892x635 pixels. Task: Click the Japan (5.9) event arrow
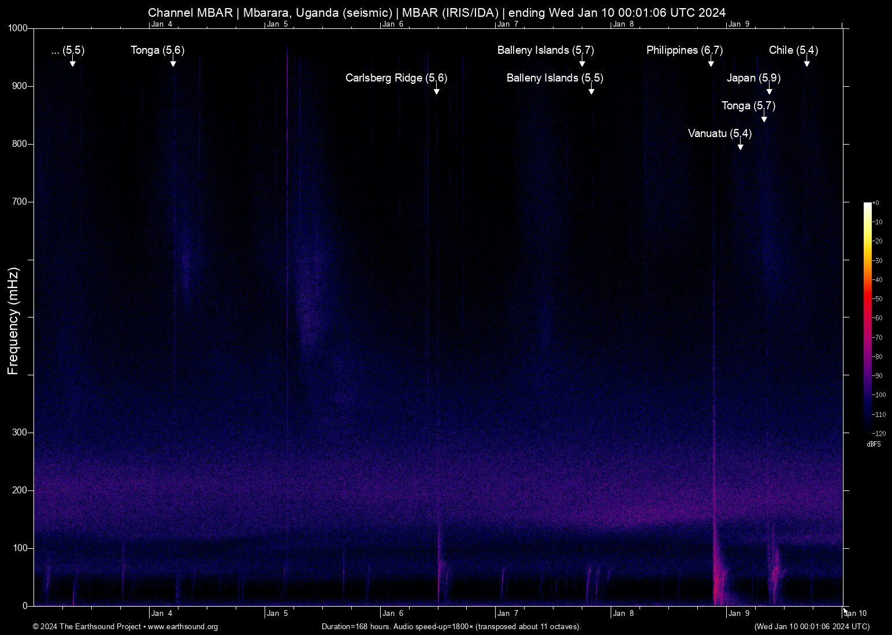769,91
